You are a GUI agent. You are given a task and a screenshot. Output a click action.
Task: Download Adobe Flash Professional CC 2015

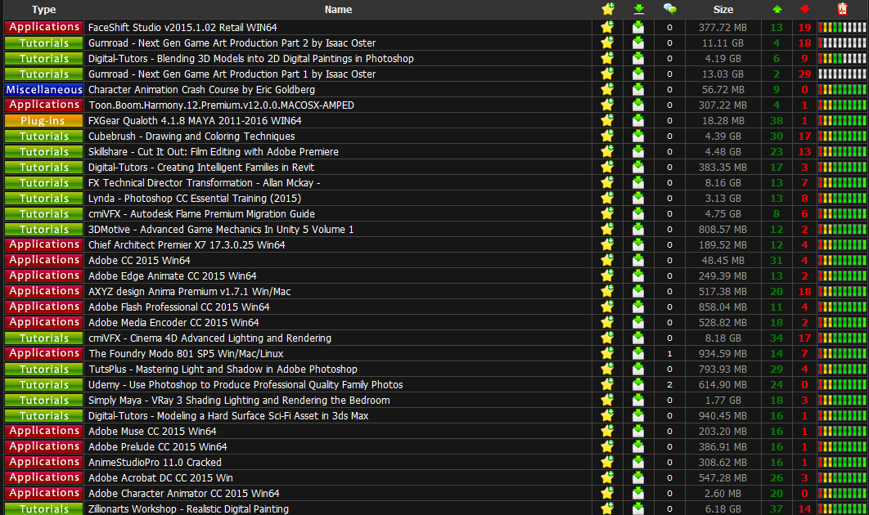(x=638, y=306)
